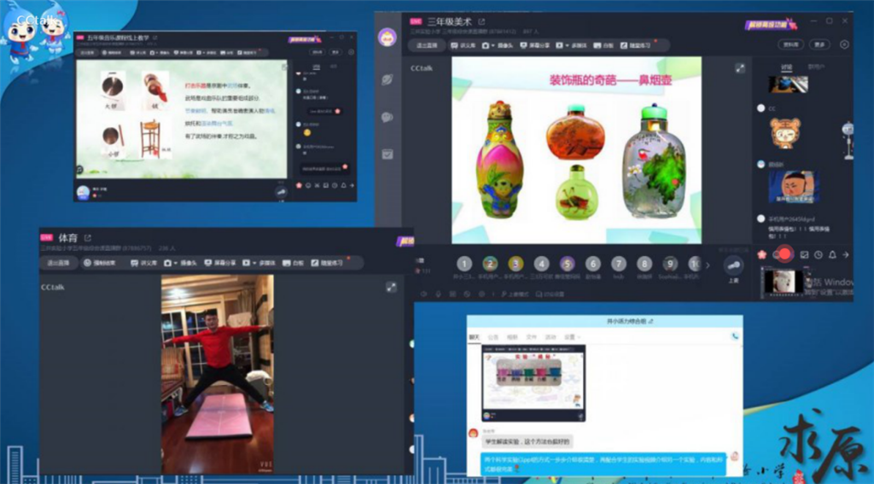Open tiger sticker message from cc

pyautogui.click(x=785, y=132)
